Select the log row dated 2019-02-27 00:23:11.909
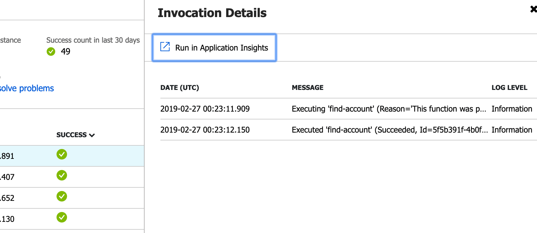The height and width of the screenshot is (233, 537). click(x=348, y=109)
